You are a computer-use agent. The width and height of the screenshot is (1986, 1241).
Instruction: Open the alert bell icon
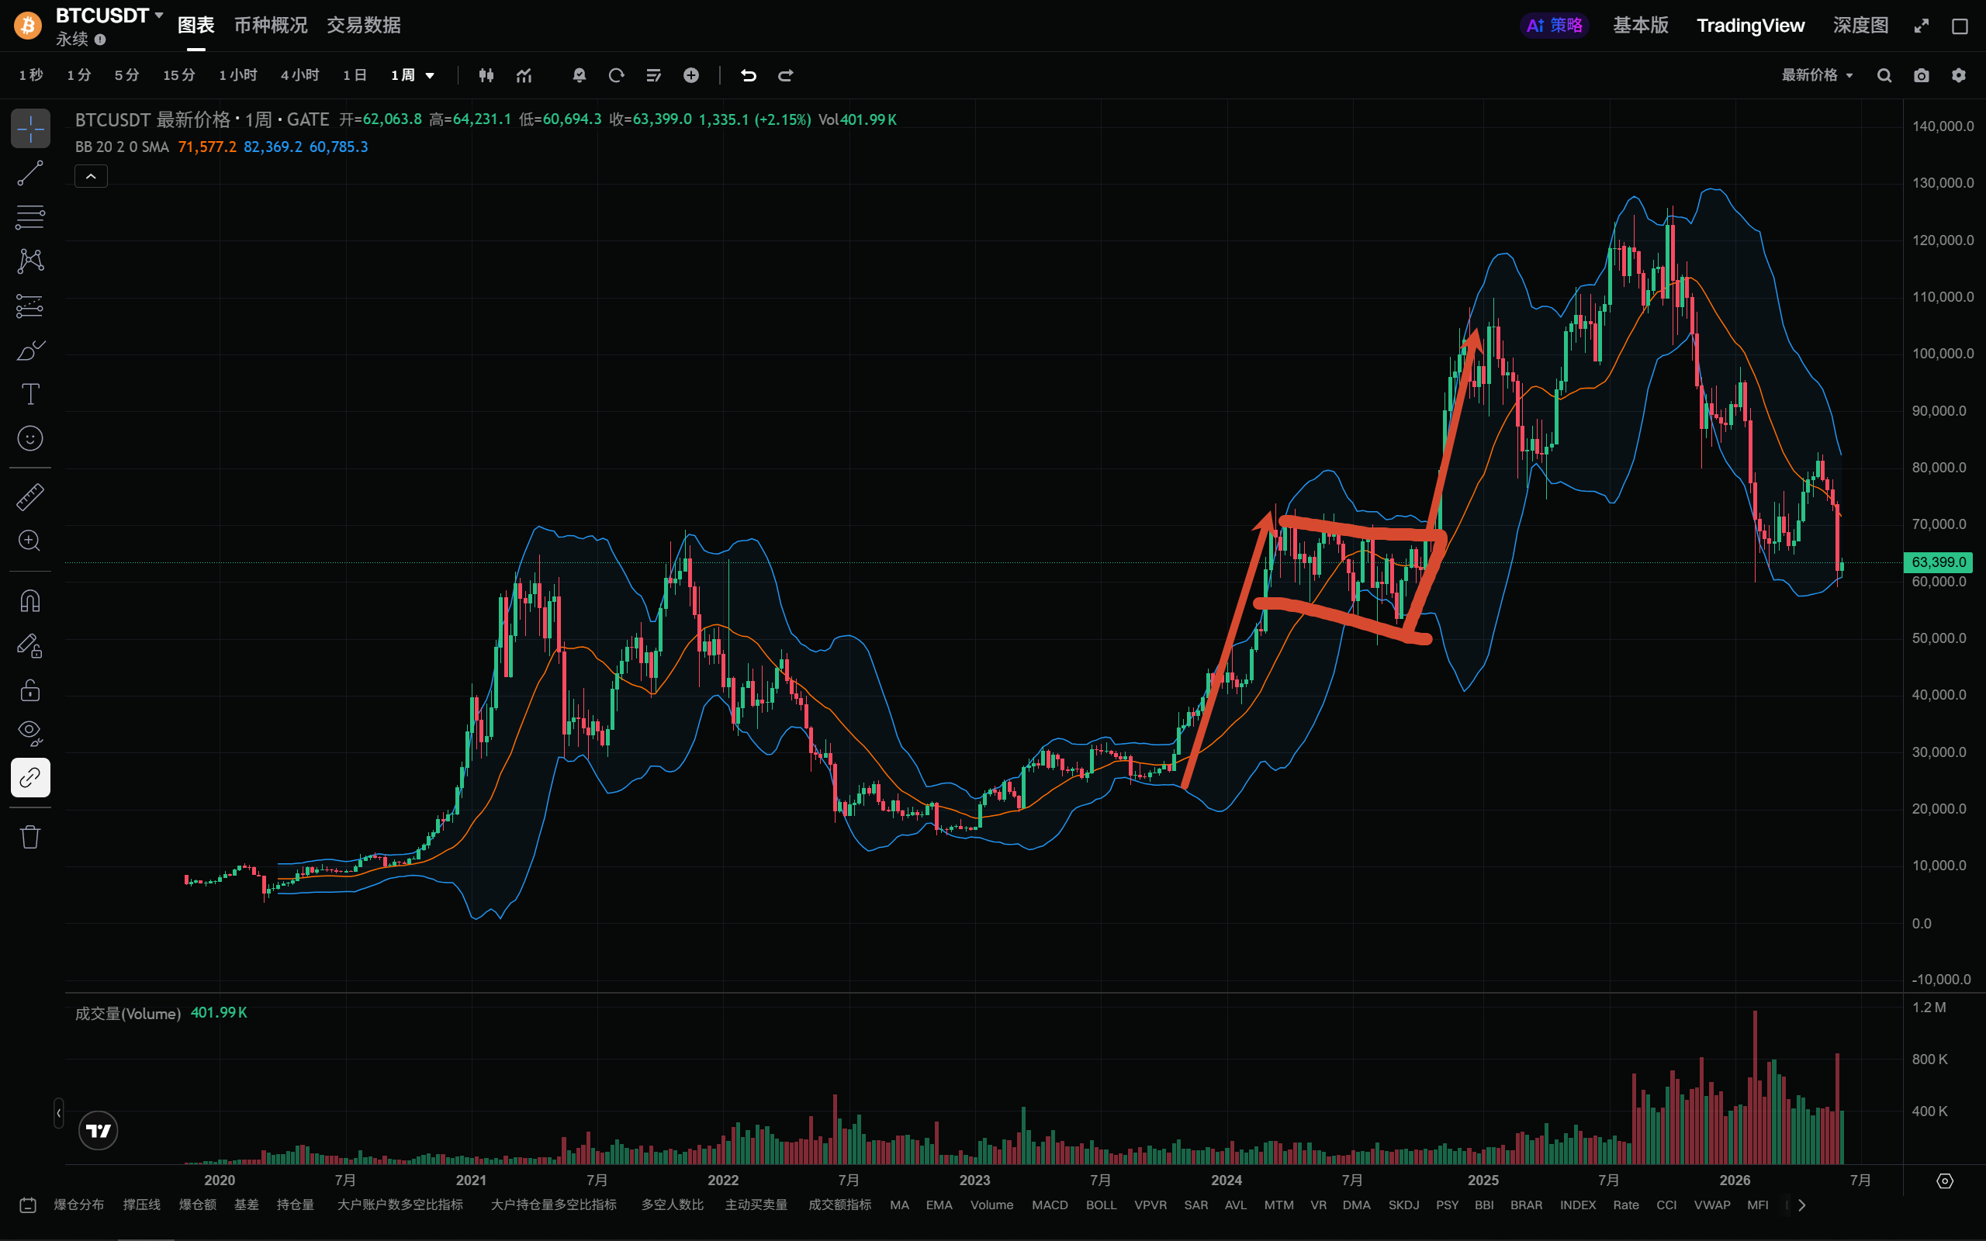580,75
